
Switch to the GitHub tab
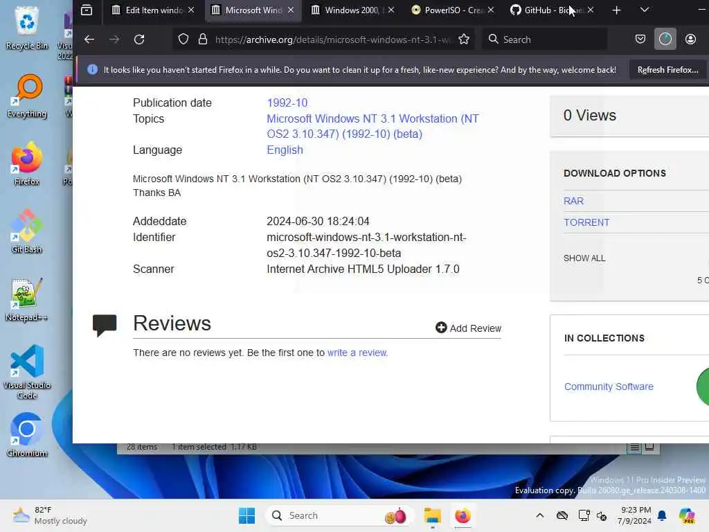552,10
